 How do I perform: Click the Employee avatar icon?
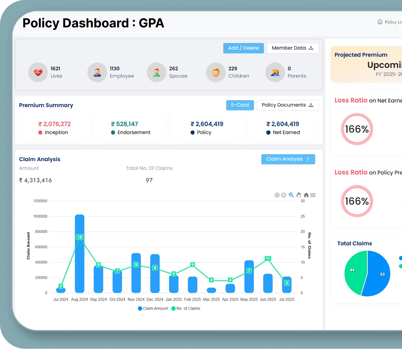coord(97,72)
